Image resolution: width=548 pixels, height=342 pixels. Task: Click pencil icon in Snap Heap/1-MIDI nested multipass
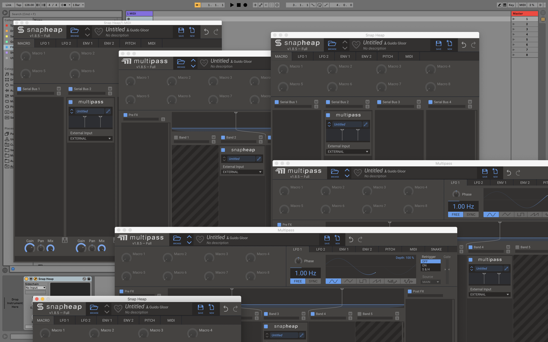click(x=108, y=111)
